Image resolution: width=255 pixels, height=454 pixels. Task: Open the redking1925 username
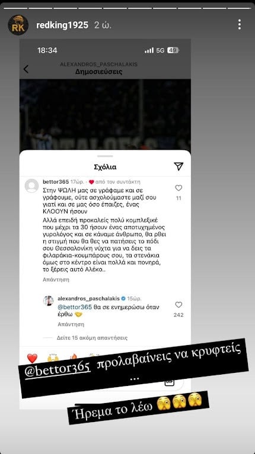point(62,25)
